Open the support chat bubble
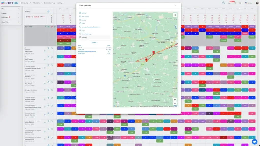Image resolution: width=260 pixels, height=146 pixels. coord(254,141)
